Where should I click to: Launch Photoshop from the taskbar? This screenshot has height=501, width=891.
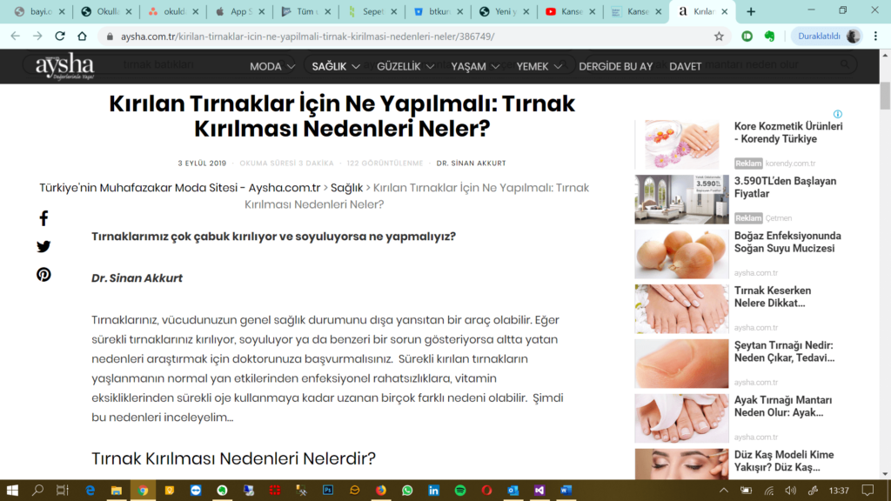pos(328,491)
